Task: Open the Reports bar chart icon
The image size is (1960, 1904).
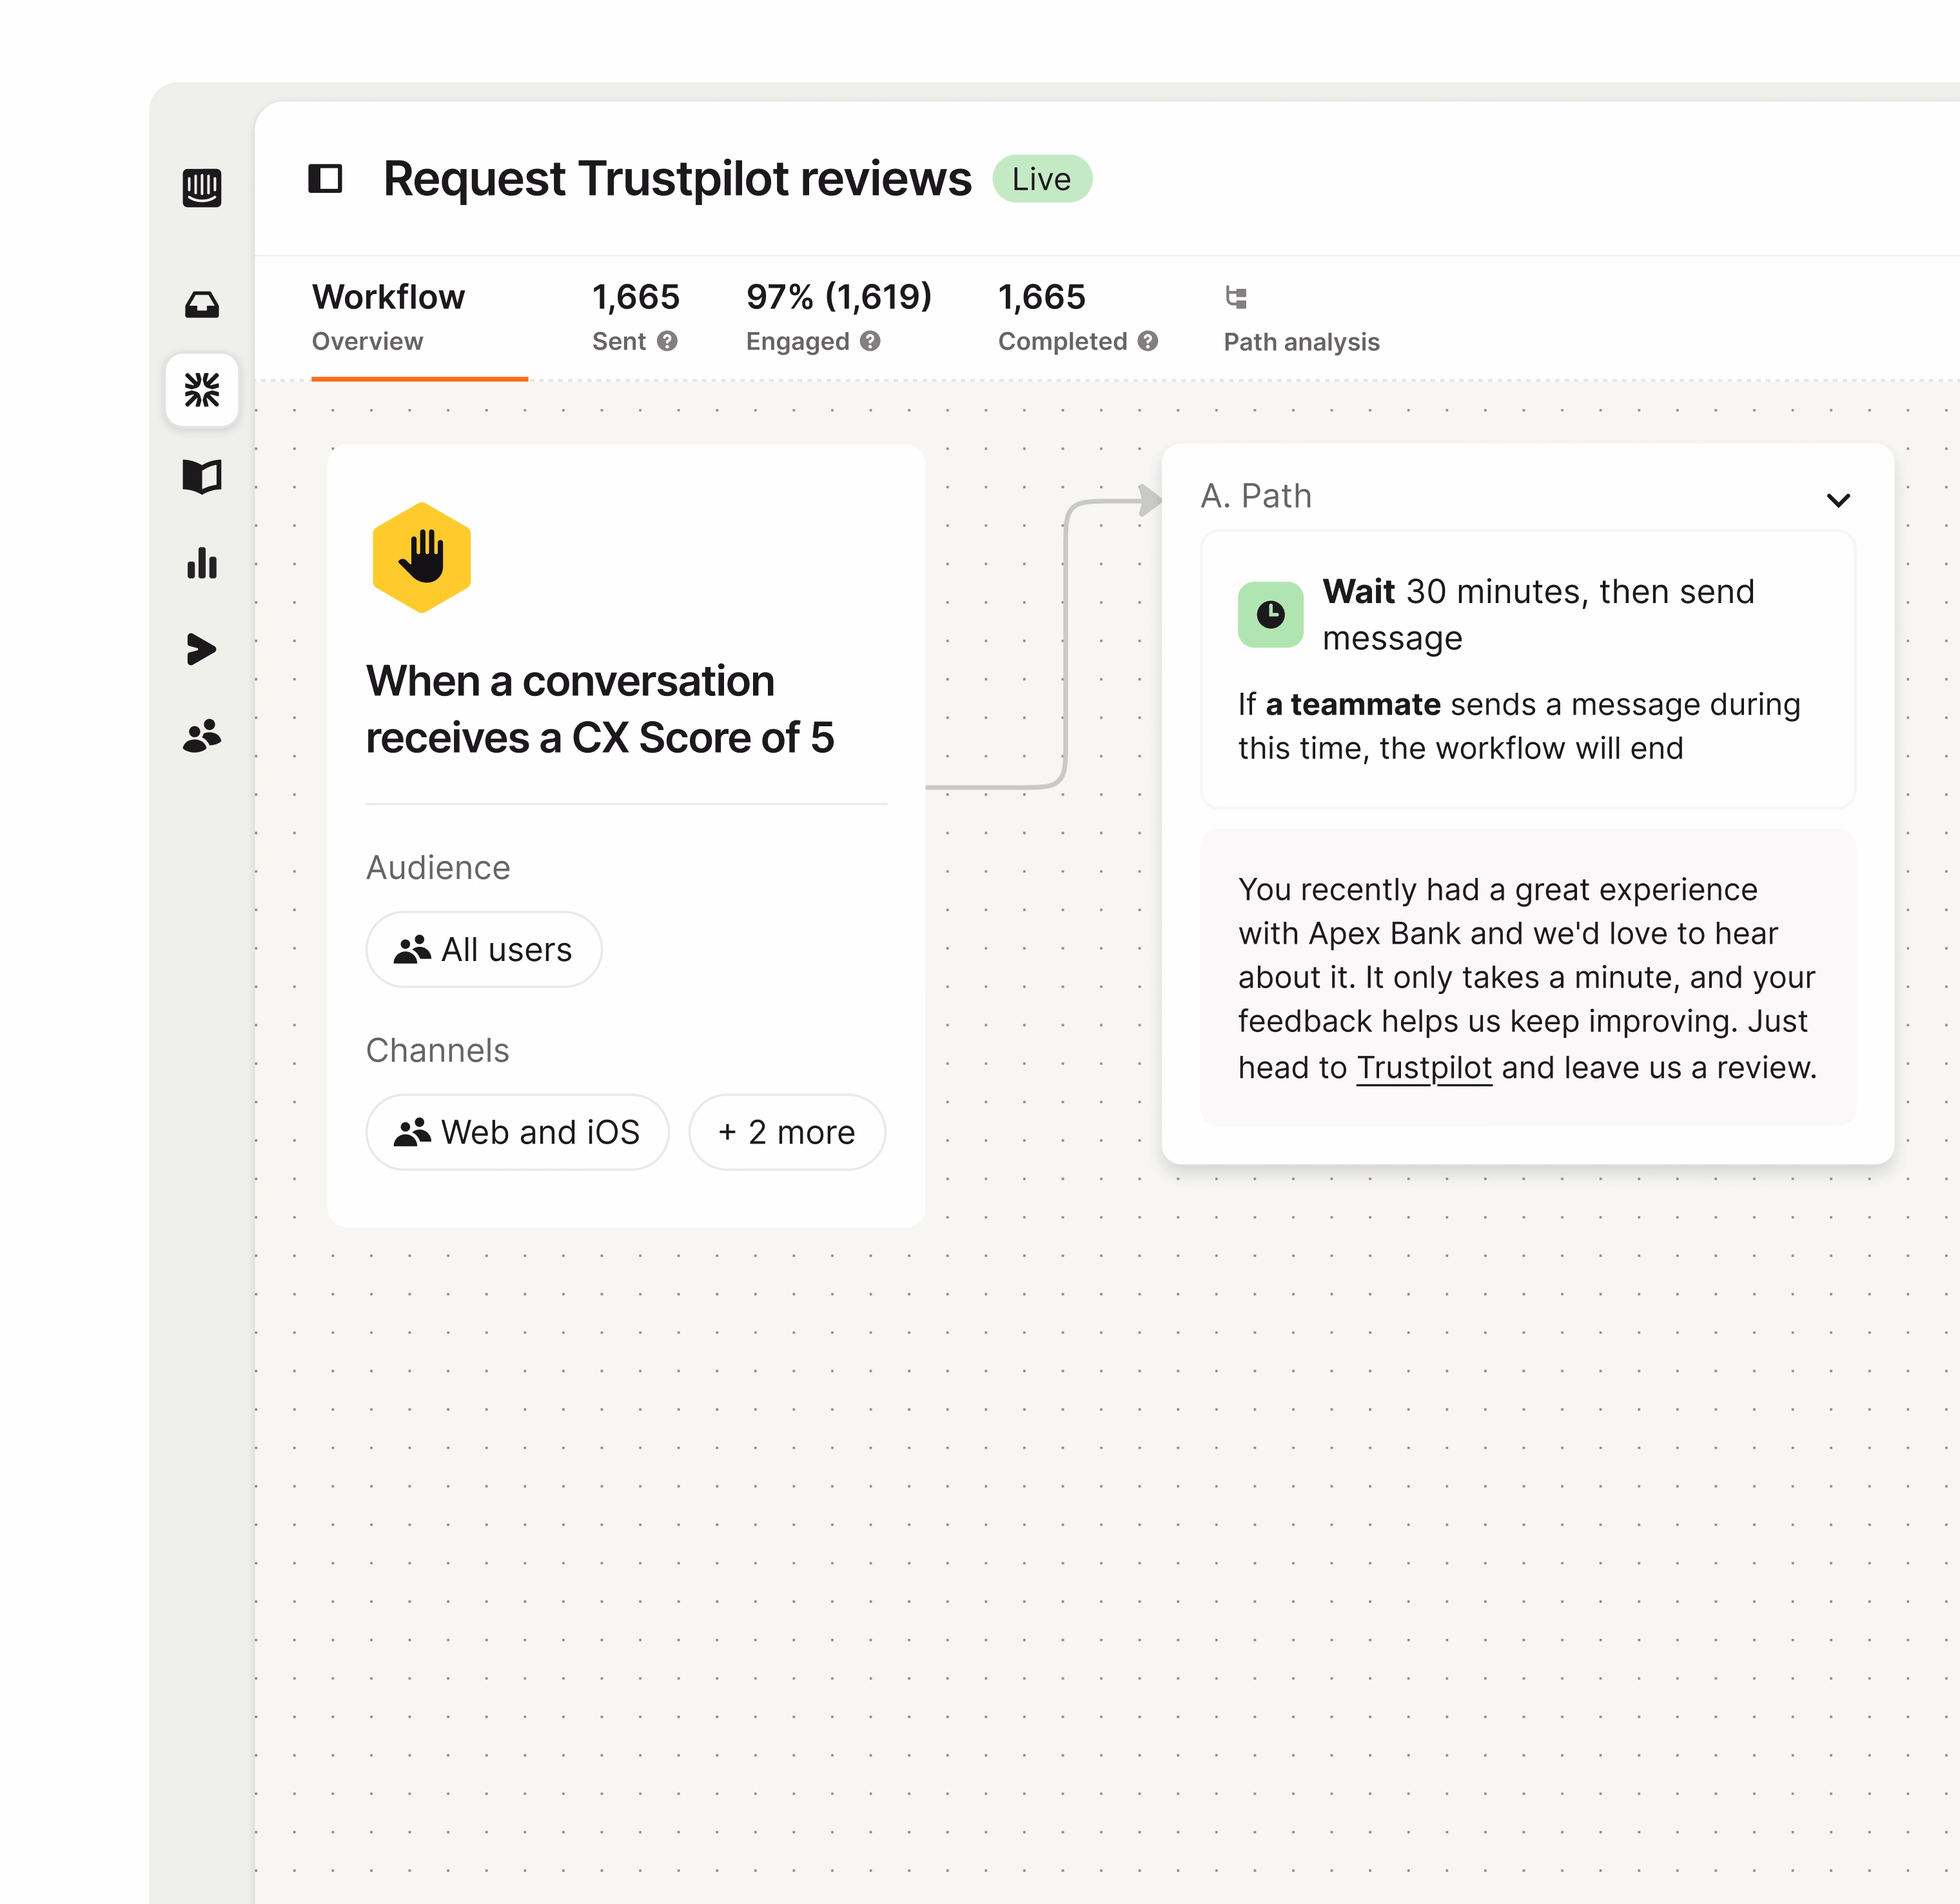Action: click(202, 563)
